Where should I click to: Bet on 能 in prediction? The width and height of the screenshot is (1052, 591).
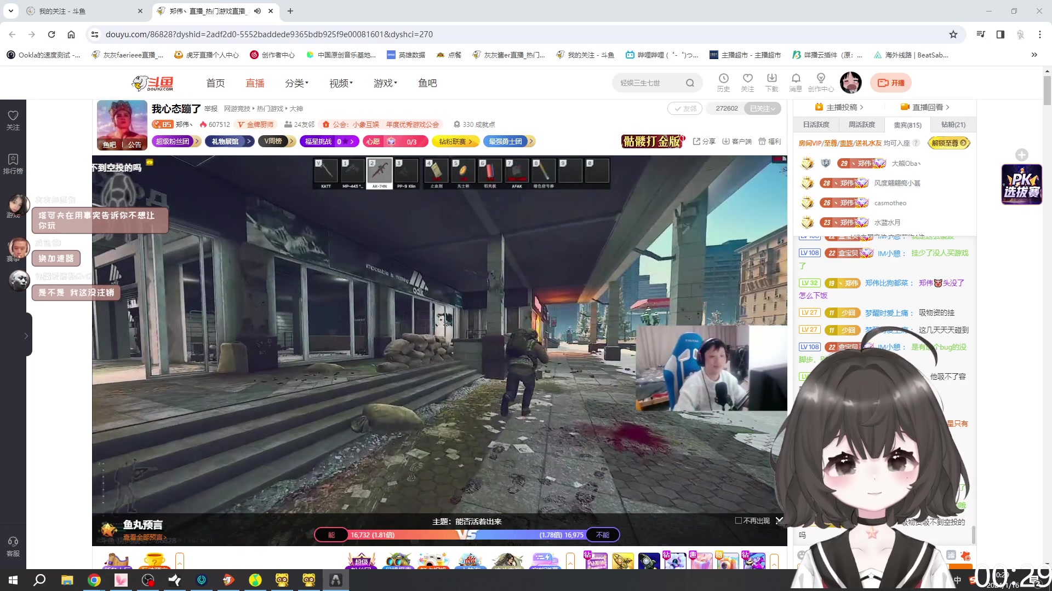331,535
